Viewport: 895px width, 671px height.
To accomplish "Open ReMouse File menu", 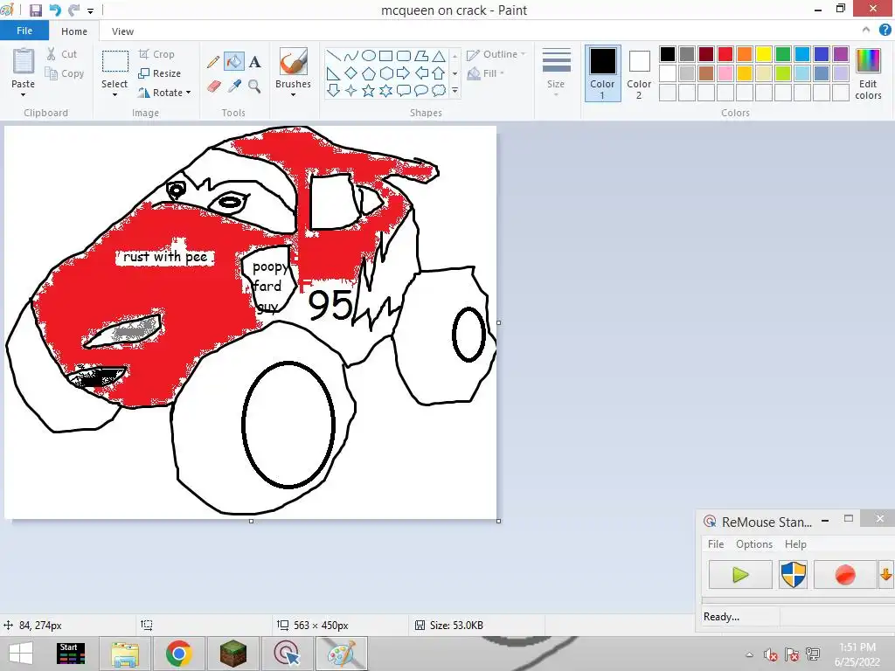I will (x=716, y=544).
